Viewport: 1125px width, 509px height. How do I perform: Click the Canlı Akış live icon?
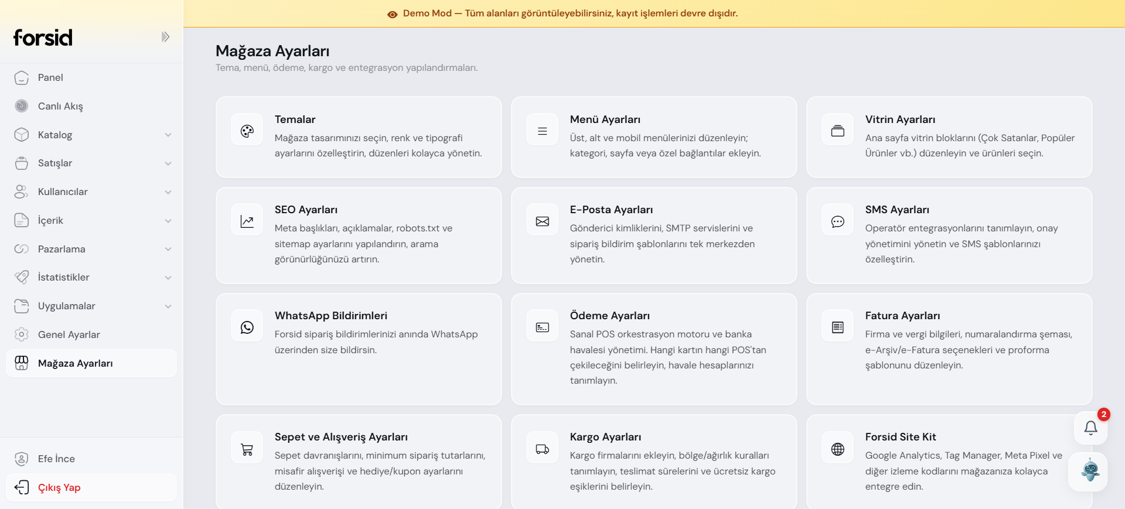22,106
